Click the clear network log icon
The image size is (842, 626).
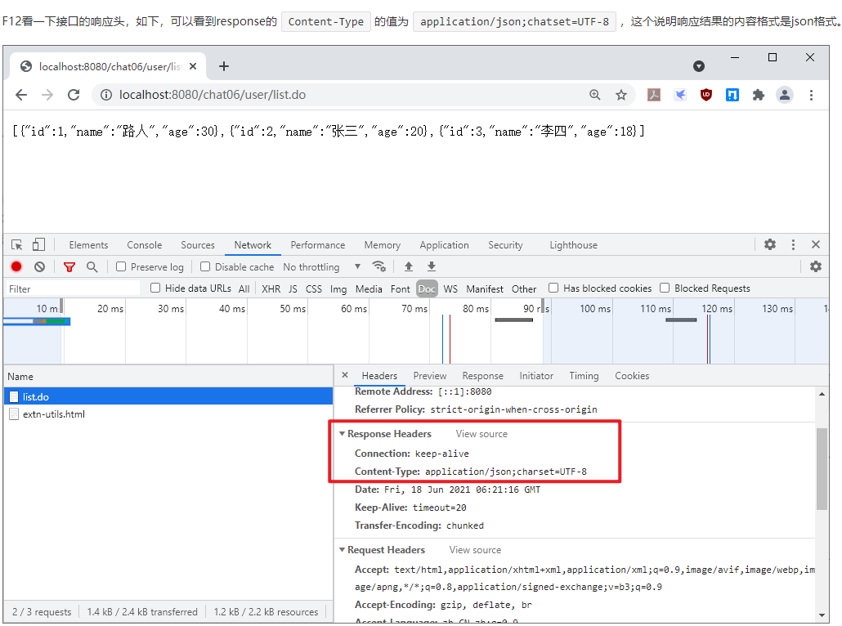39,266
